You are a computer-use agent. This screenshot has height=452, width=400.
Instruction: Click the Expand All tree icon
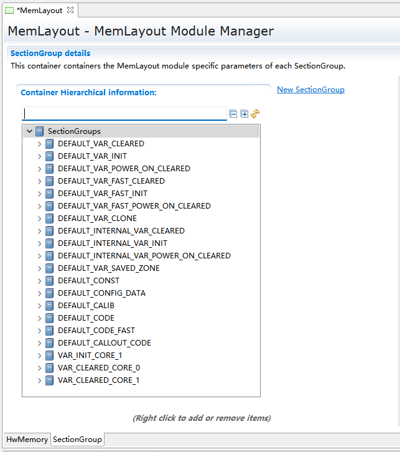(244, 114)
